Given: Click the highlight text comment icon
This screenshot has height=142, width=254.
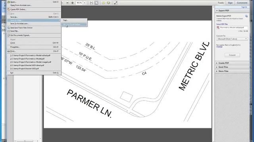Looking at the screenshot, I should point(108,3).
